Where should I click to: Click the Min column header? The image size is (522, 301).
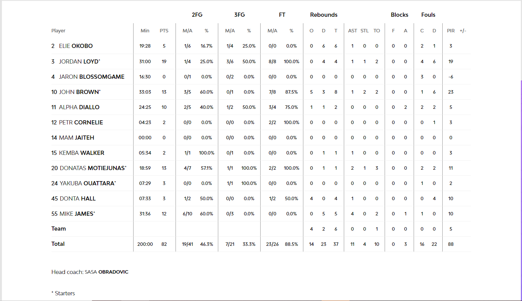tap(145, 31)
